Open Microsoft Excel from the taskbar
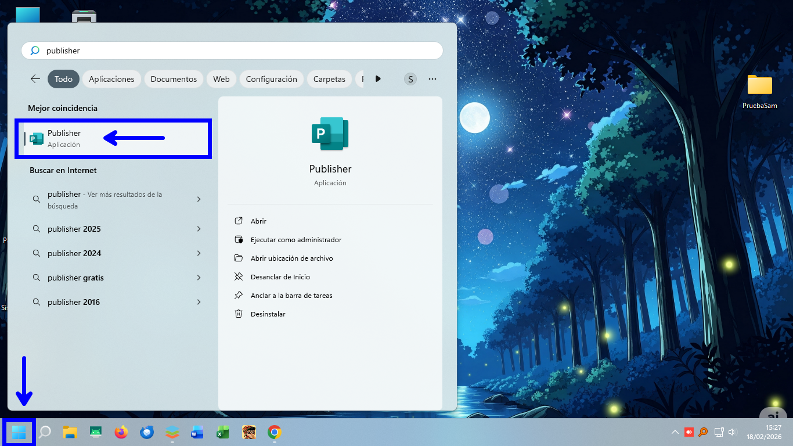This screenshot has height=446, width=793. 222,432
